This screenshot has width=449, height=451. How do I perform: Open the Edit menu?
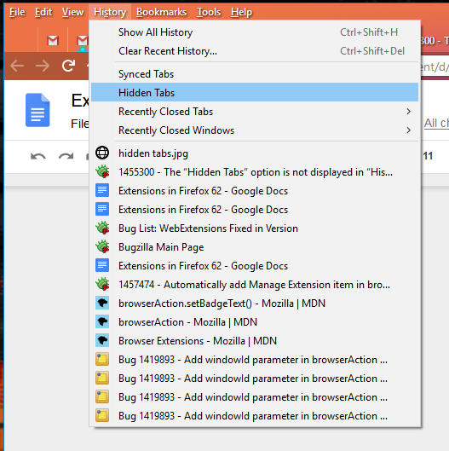43,12
